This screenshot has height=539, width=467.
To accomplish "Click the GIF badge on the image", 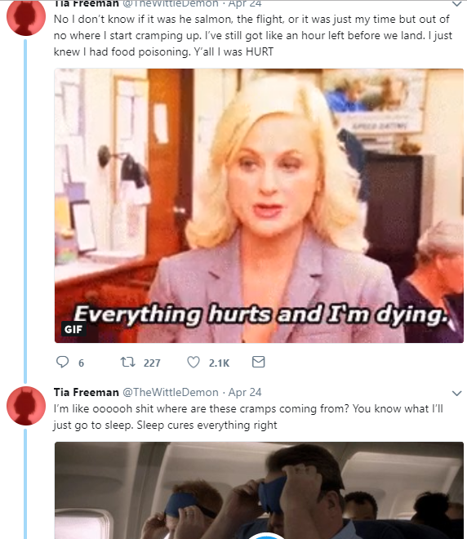I will [73, 329].
